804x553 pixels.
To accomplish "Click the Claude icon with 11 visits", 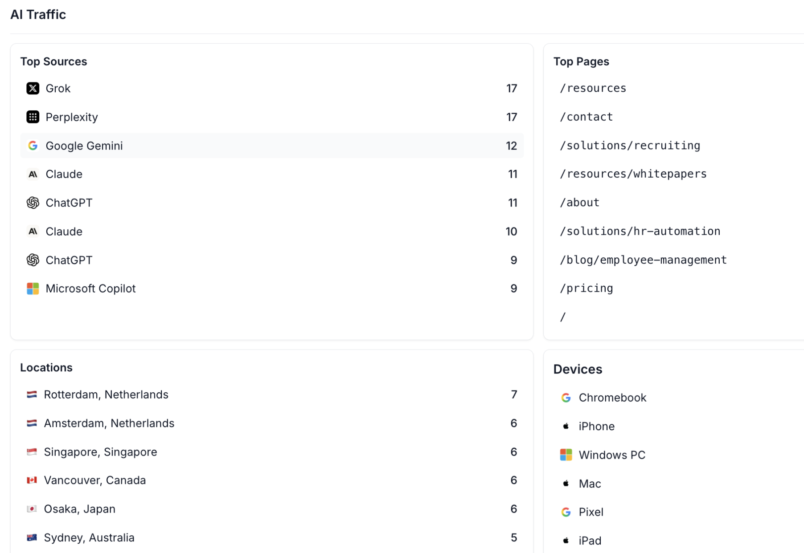I will 33,174.
